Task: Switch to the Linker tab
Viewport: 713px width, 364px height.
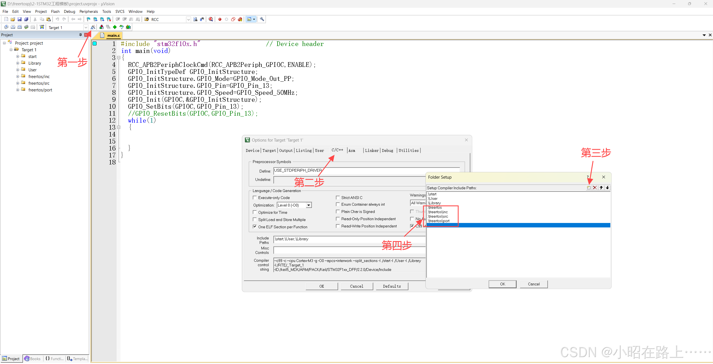Action: click(372, 151)
